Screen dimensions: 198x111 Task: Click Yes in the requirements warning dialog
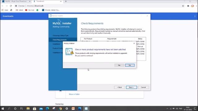tap(119, 65)
